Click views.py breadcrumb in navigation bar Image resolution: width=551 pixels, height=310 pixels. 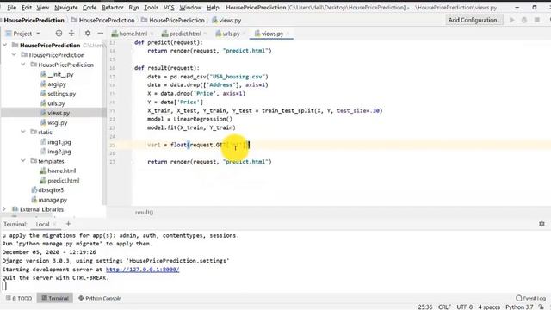(x=226, y=20)
